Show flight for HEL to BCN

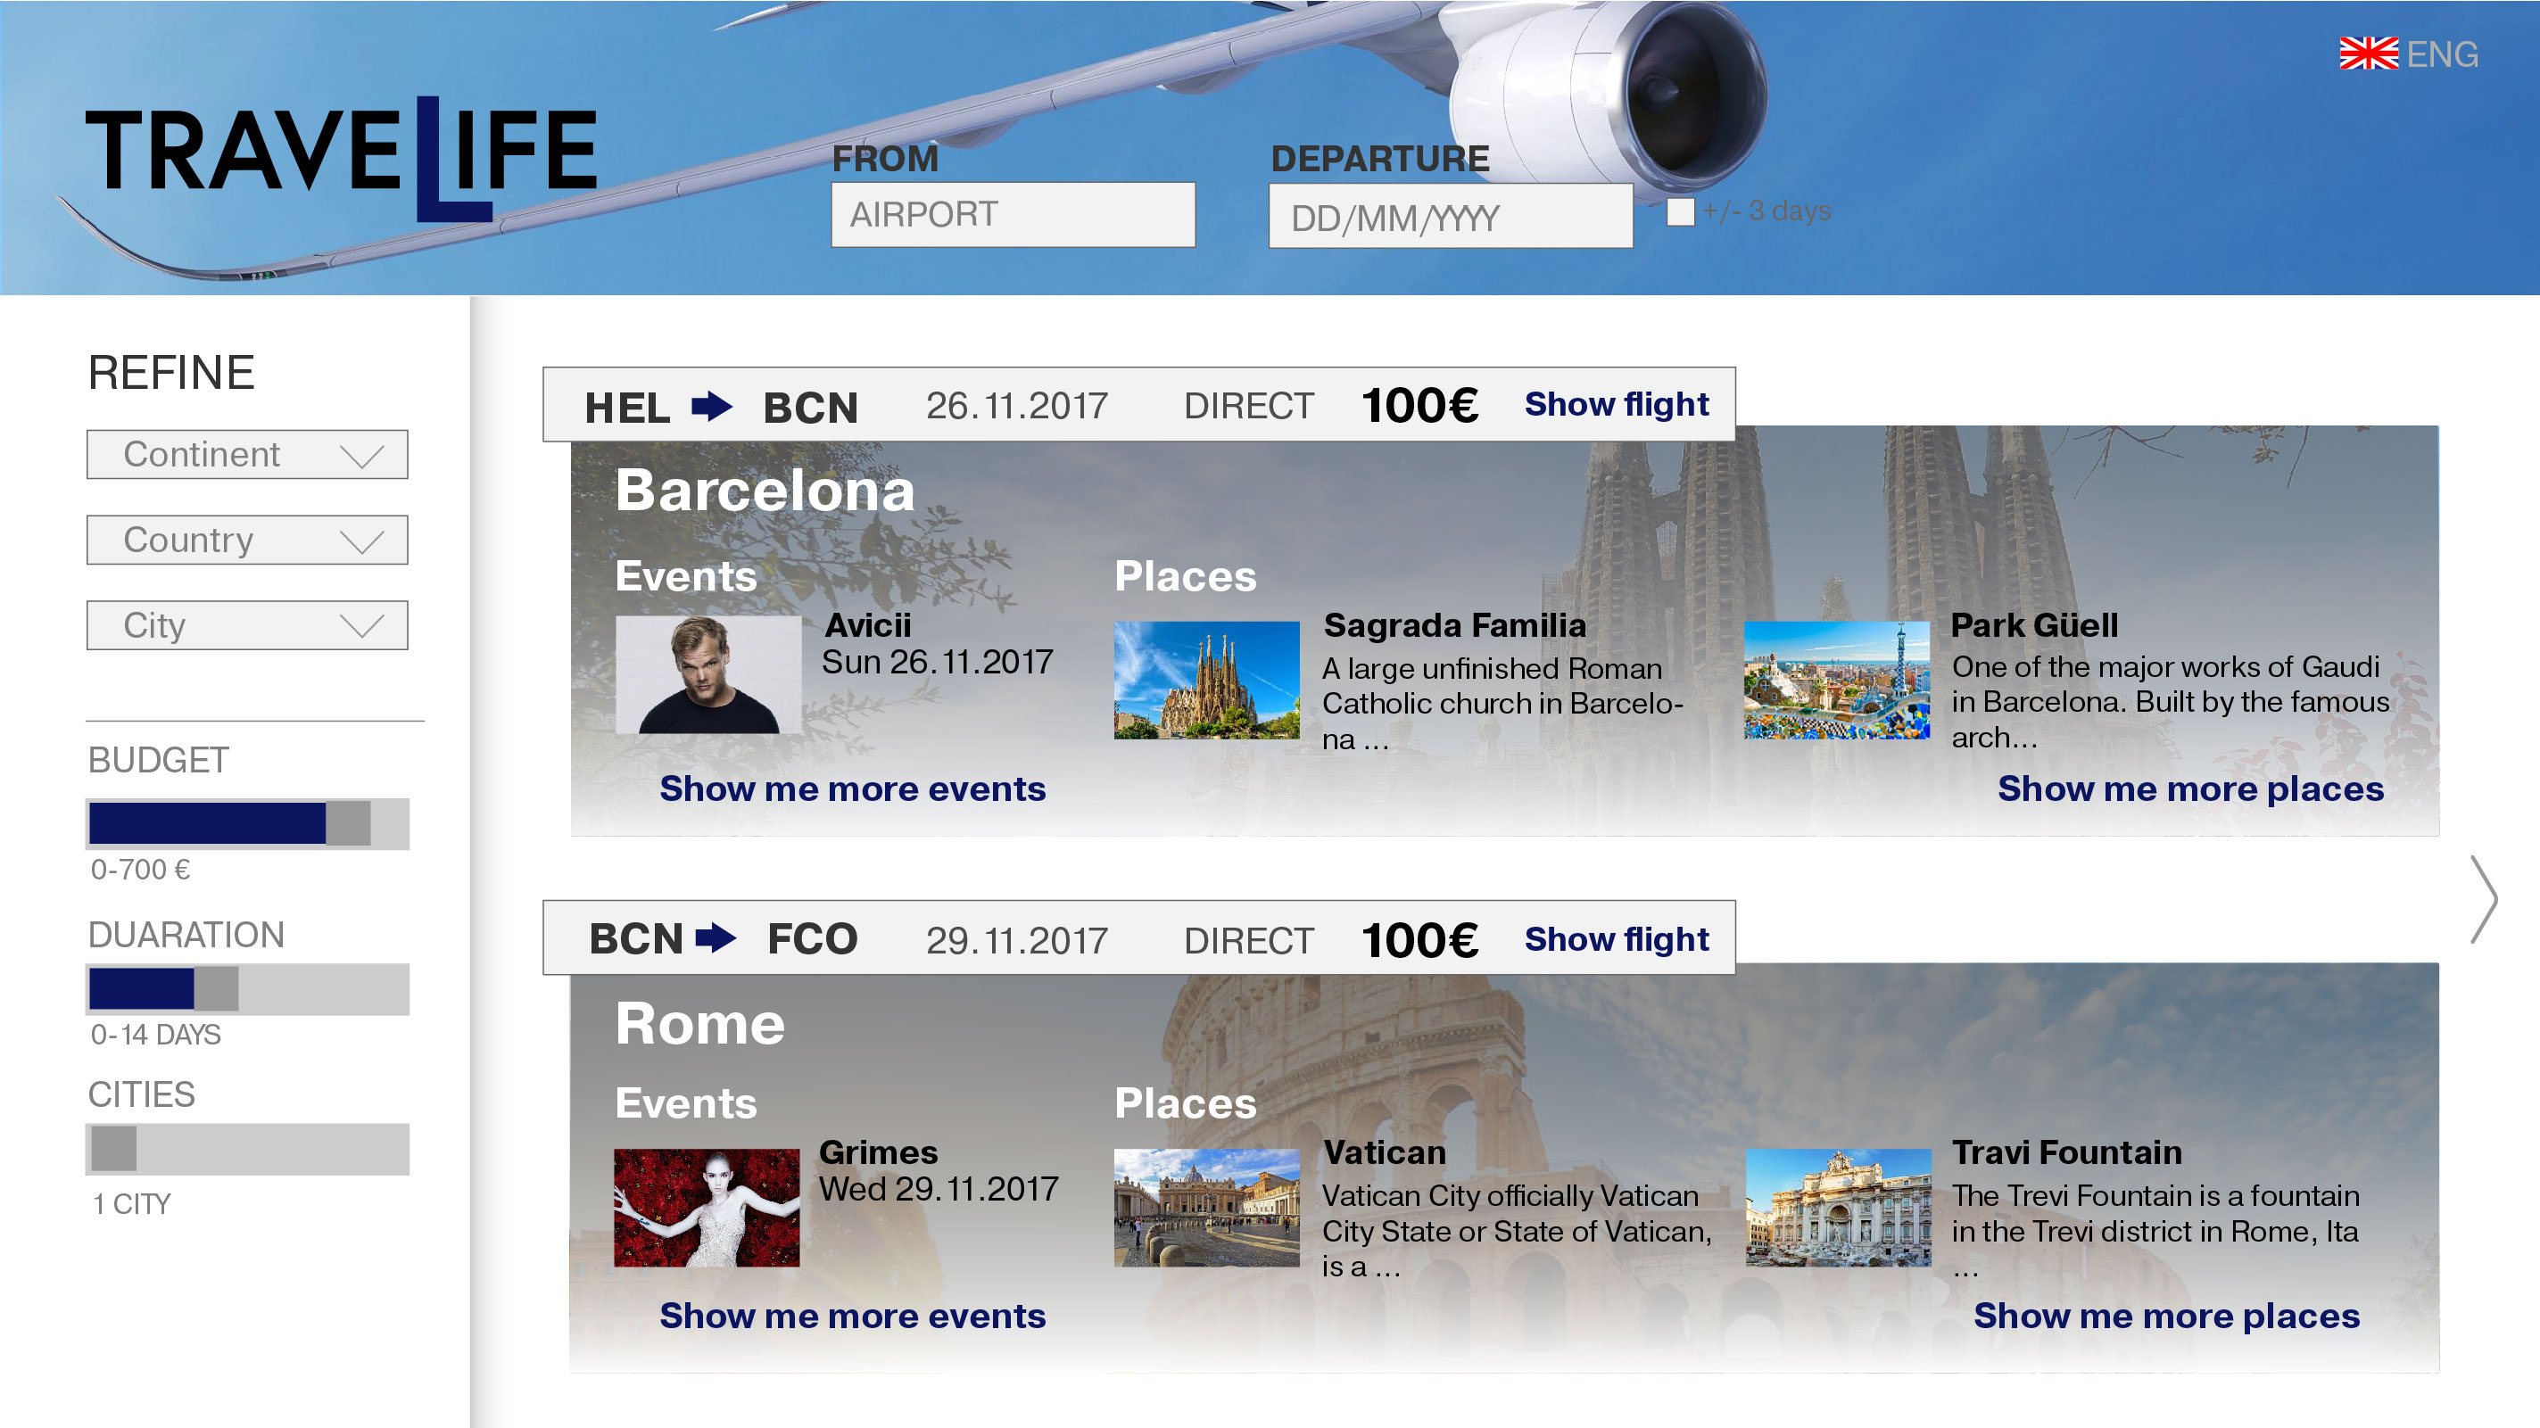1616,405
